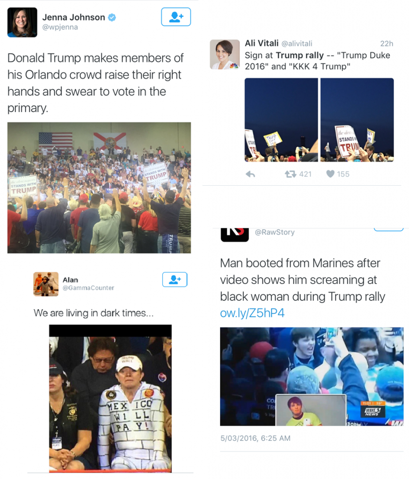Open the ow.ly/Z5hP4 link
Image resolution: width=409 pixels, height=479 pixels.
[252, 313]
